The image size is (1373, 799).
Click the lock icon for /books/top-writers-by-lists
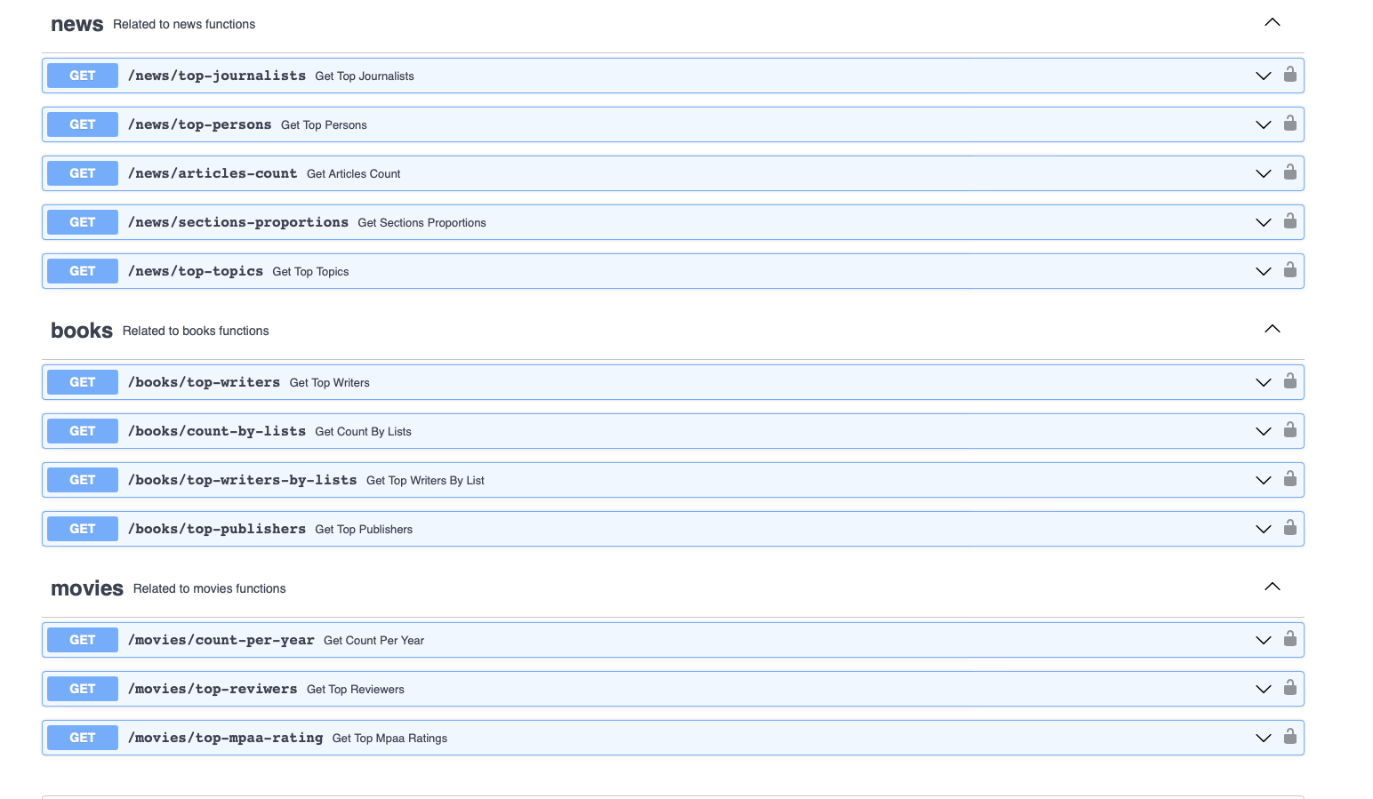tap(1289, 479)
